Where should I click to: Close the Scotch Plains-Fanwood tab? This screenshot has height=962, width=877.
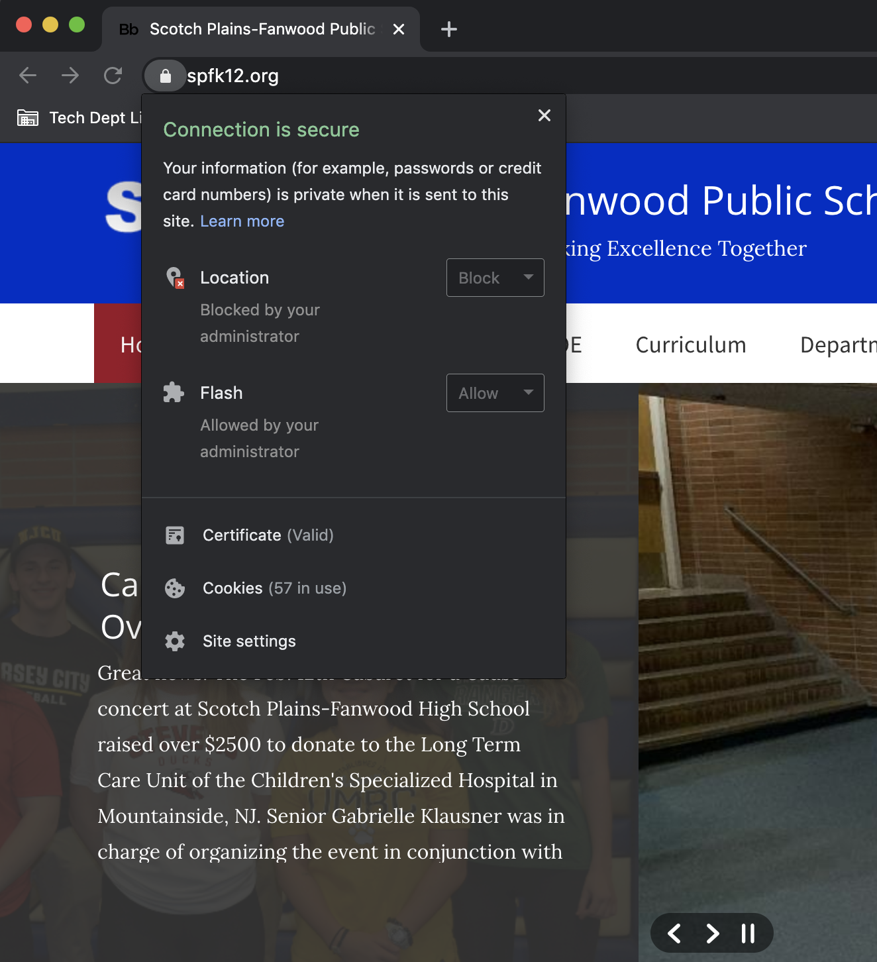pyautogui.click(x=399, y=29)
